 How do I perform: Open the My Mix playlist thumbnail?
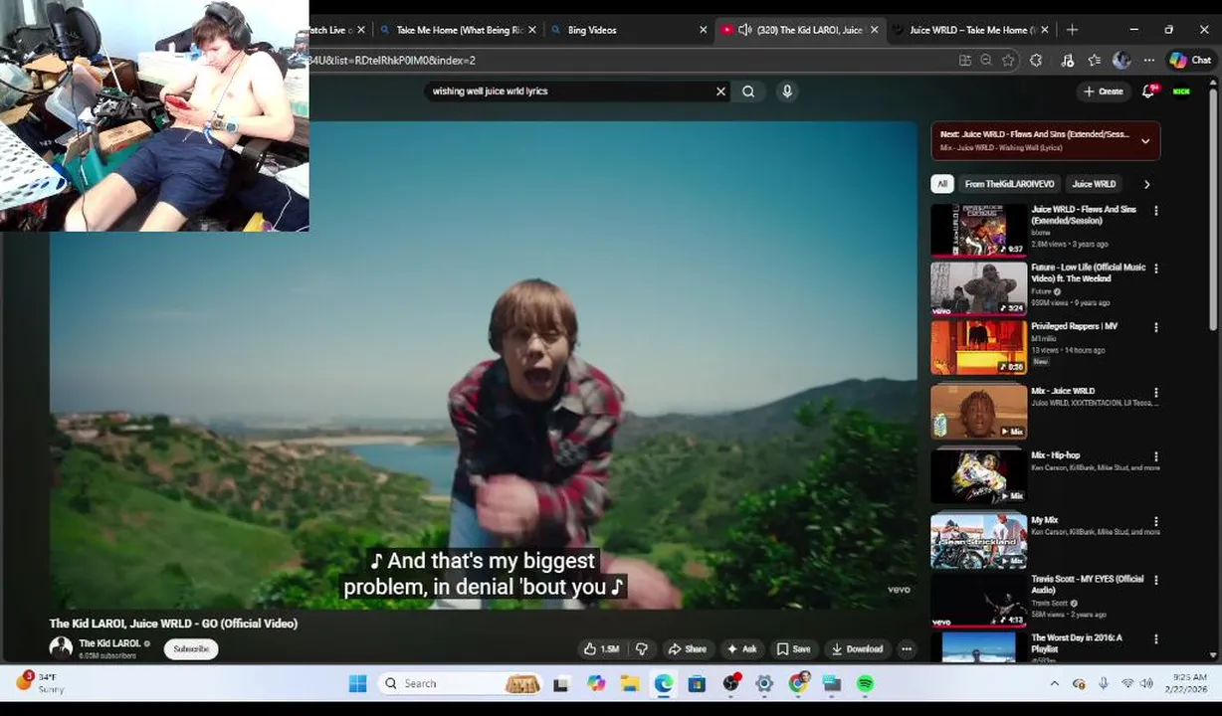[978, 540]
